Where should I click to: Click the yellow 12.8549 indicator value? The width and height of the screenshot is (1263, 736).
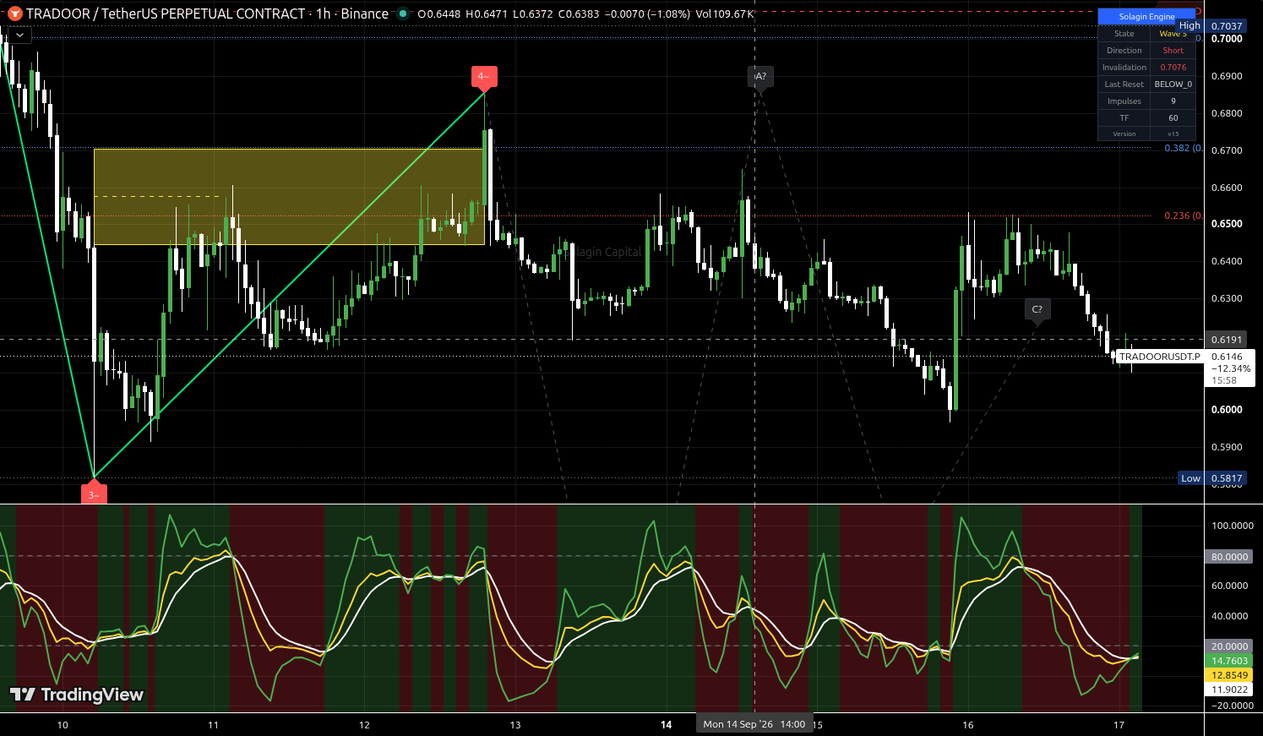click(x=1229, y=675)
